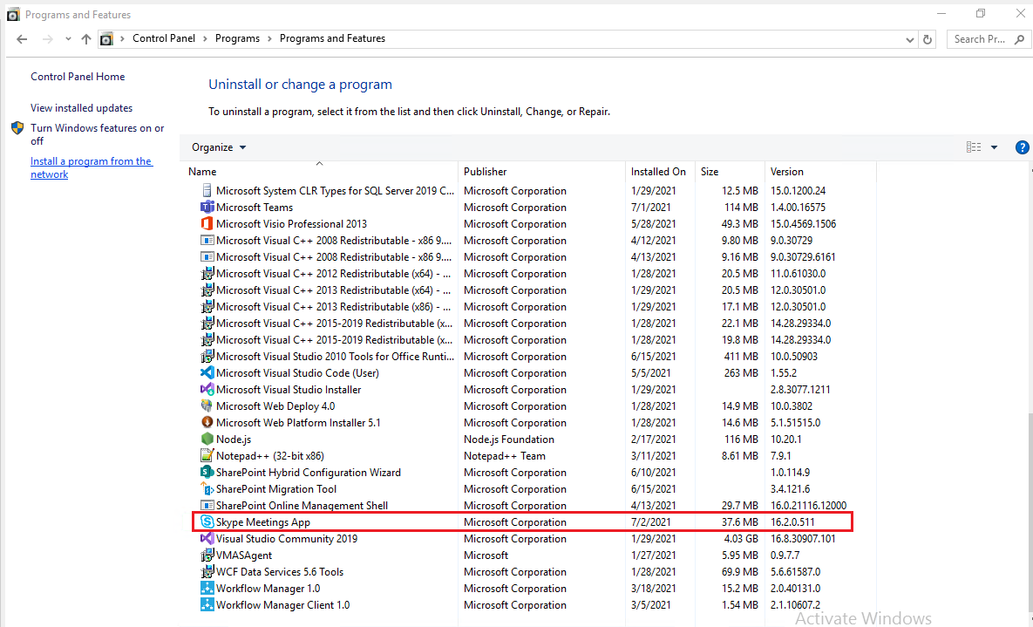Click the Visual Studio Community 2019 icon
The image size is (1033, 627).
207,538
